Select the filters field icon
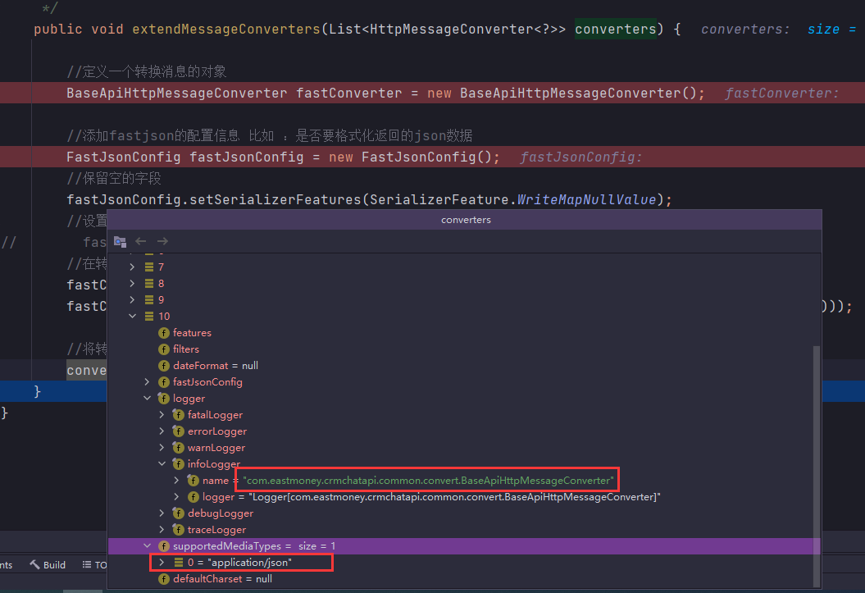This screenshot has width=865, height=593. [163, 349]
